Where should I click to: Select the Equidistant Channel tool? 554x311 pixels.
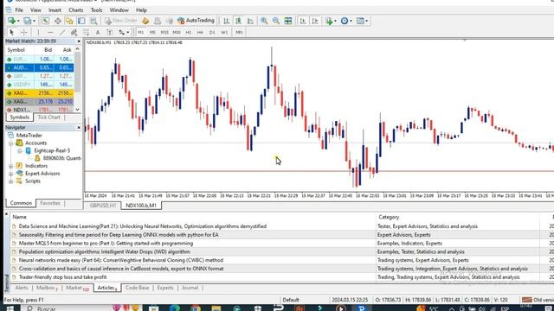74,33
